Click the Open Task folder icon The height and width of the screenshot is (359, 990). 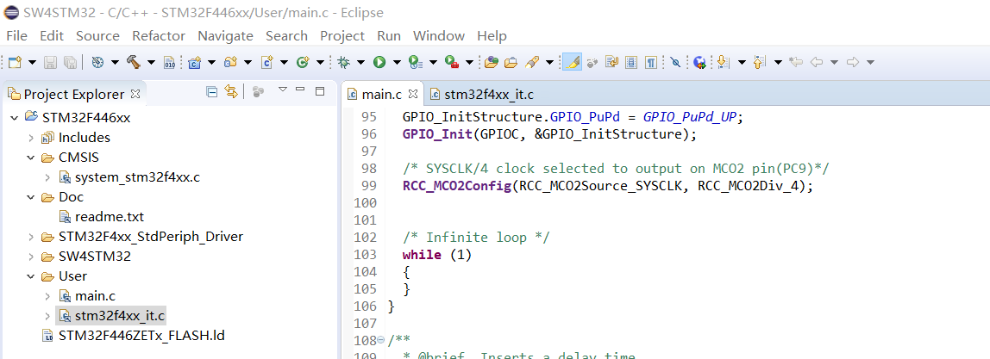point(511,62)
